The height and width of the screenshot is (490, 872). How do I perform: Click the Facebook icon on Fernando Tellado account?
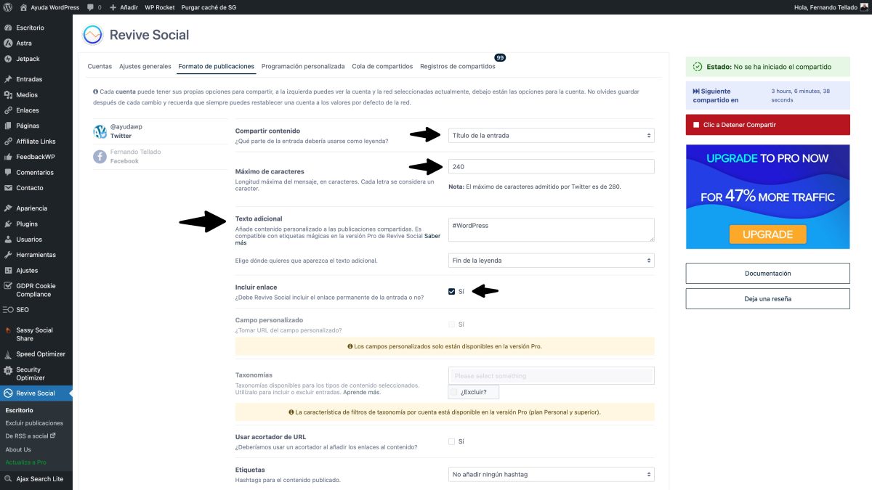click(x=100, y=156)
